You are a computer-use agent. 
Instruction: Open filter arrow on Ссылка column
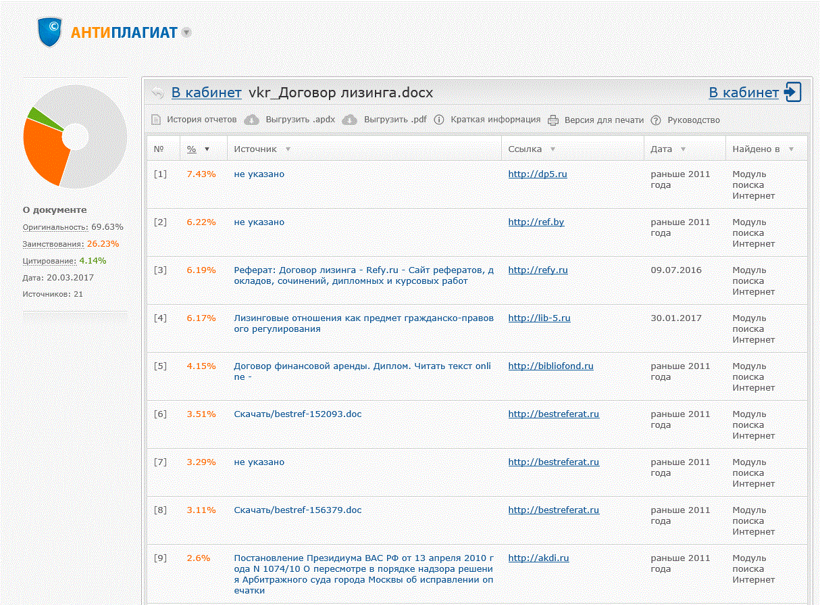(553, 149)
